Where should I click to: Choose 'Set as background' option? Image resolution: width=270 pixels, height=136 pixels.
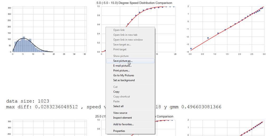(130, 80)
